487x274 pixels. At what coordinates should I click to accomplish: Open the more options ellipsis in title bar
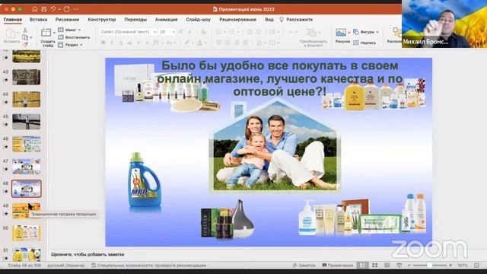coord(76,9)
